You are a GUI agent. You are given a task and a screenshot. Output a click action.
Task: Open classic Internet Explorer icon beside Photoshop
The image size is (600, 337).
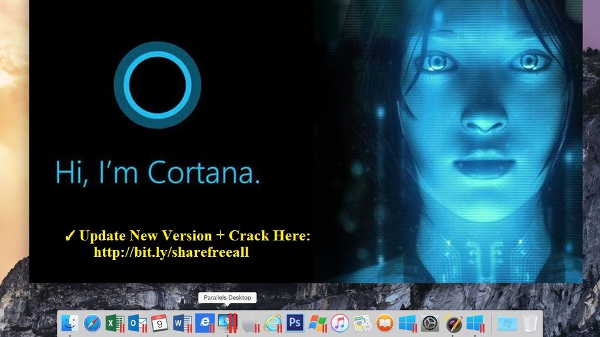click(272, 323)
